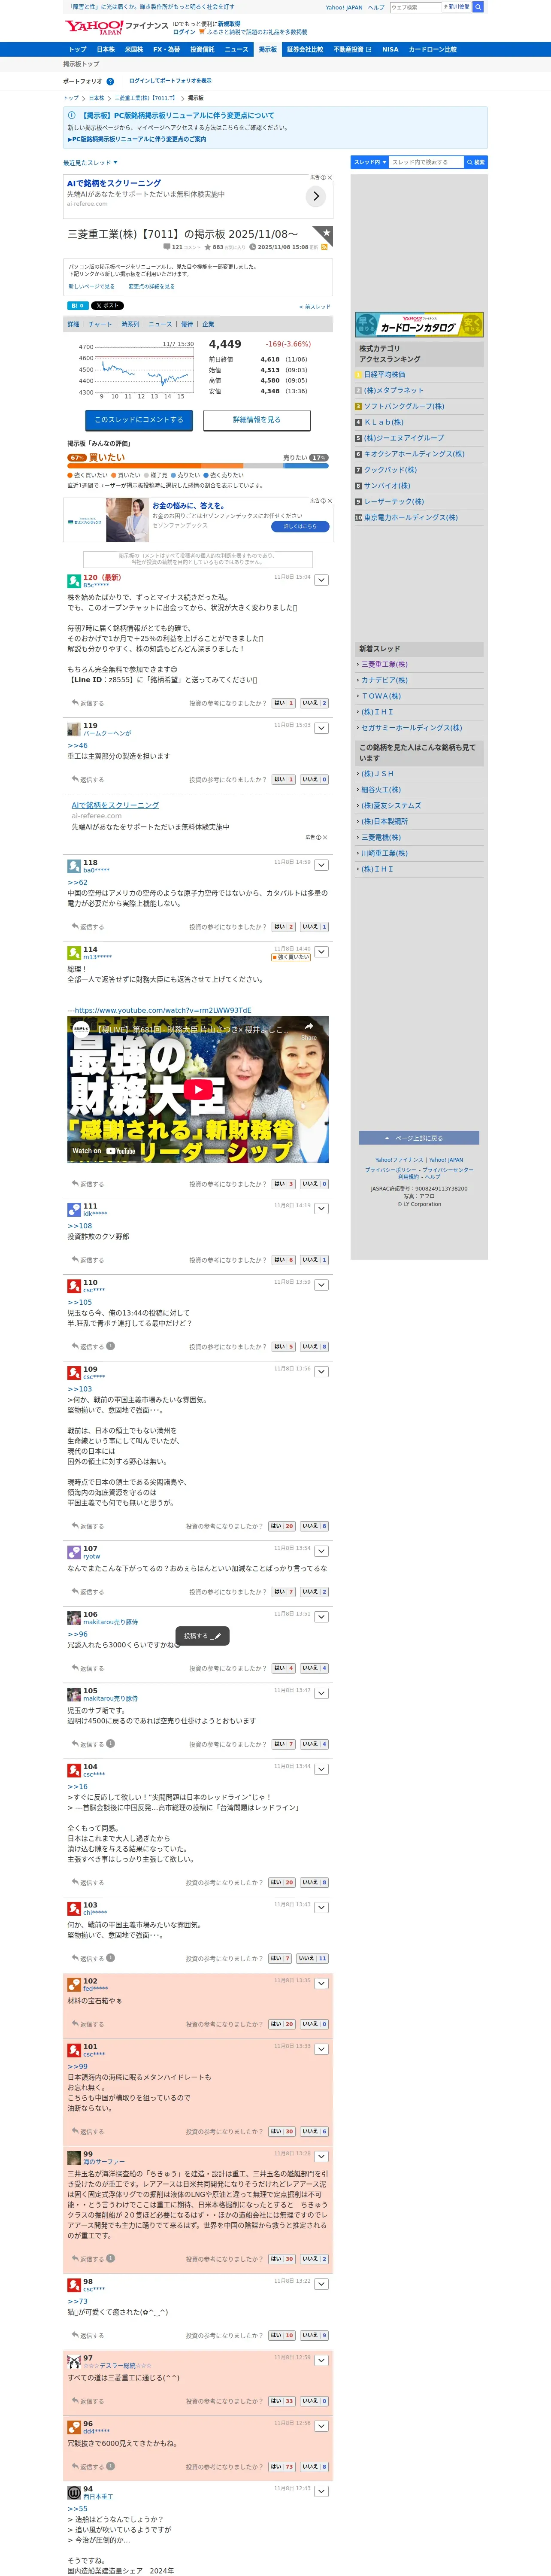
Task: Click the car loan catalog banner
Action: [419, 324]
